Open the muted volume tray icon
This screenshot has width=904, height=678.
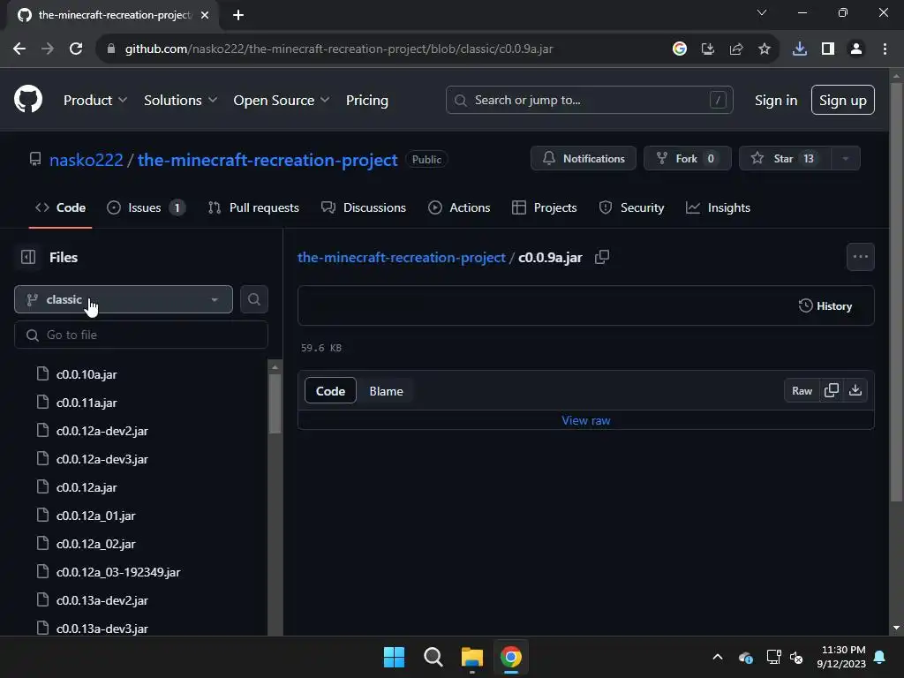[x=797, y=657]
